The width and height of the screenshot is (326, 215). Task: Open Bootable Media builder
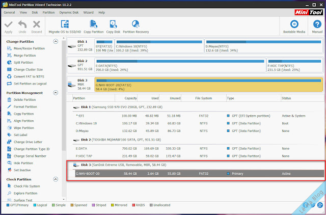[294, 26]
